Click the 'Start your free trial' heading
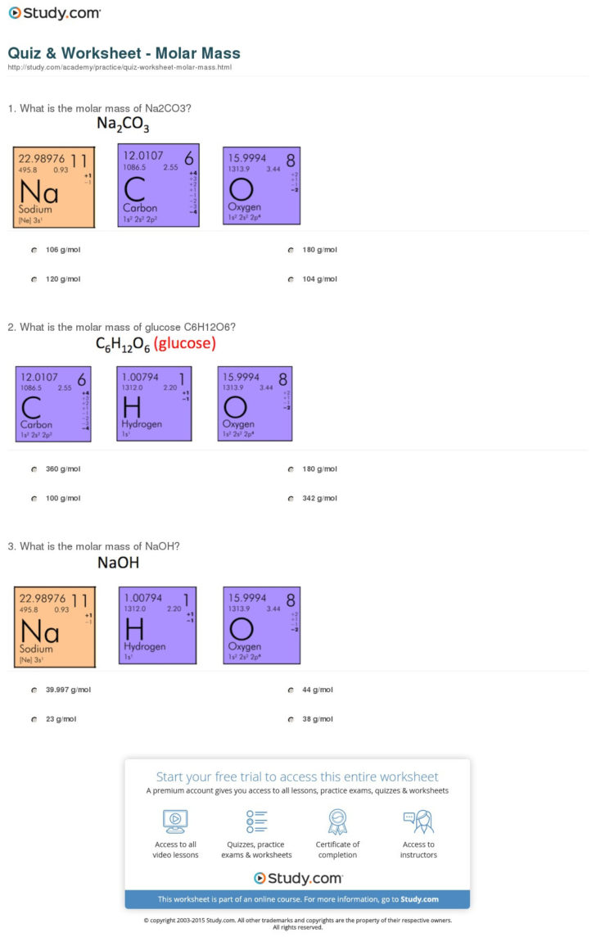 point(297,776)
